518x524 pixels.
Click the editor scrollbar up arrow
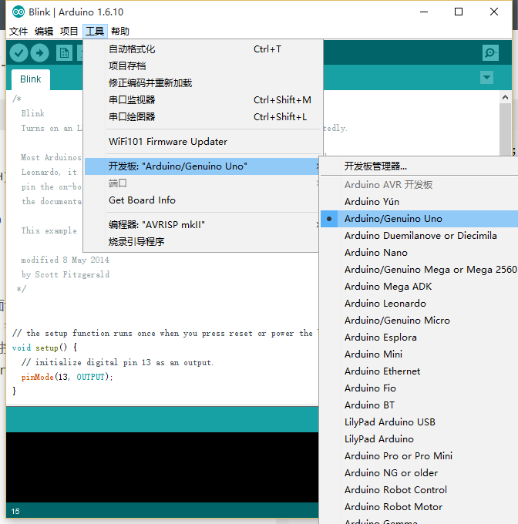[x=505, y=98]
